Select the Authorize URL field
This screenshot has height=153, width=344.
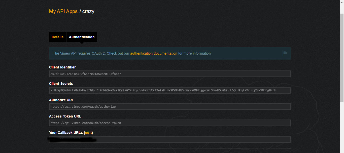click(170, 107)
